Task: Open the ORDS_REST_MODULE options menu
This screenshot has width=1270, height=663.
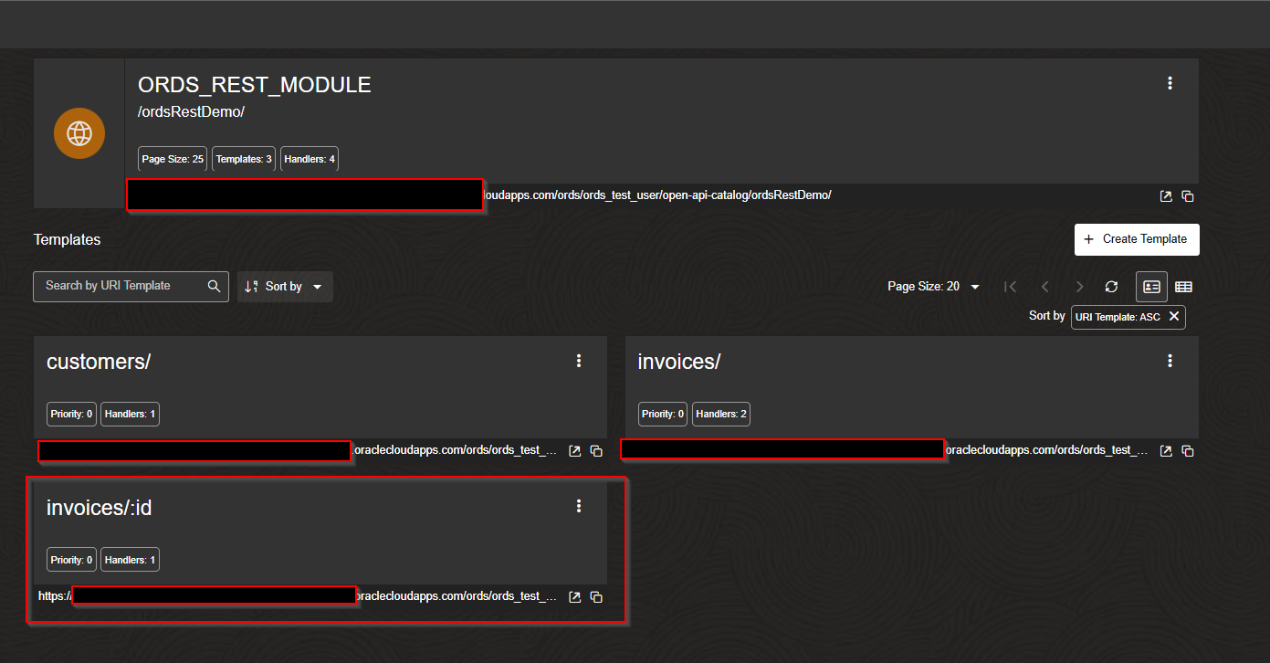Action: (1170, 82)
